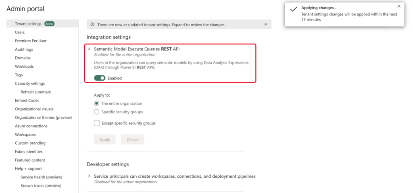This screenshot has height=193, width=413.
Task: Click Service principals can create workspaces title
Action: pyautogui.click(x=175, y=176)
